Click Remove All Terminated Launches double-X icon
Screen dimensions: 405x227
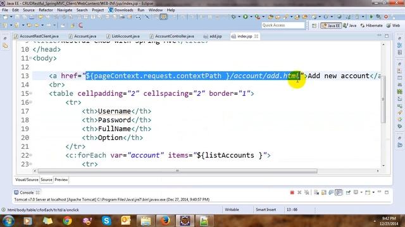click(x=306, y=192)
